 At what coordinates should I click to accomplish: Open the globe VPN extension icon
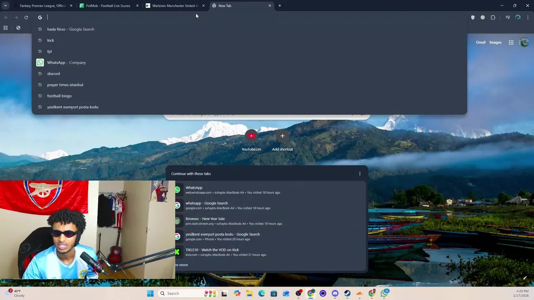483,17
